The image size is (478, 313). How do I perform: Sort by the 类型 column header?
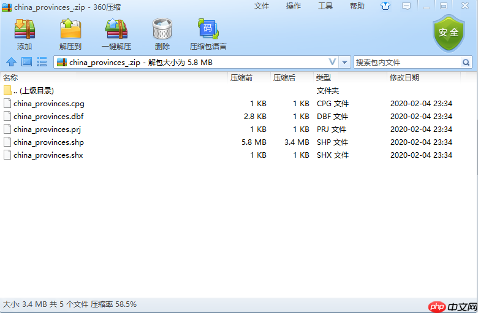pos(350,77)
